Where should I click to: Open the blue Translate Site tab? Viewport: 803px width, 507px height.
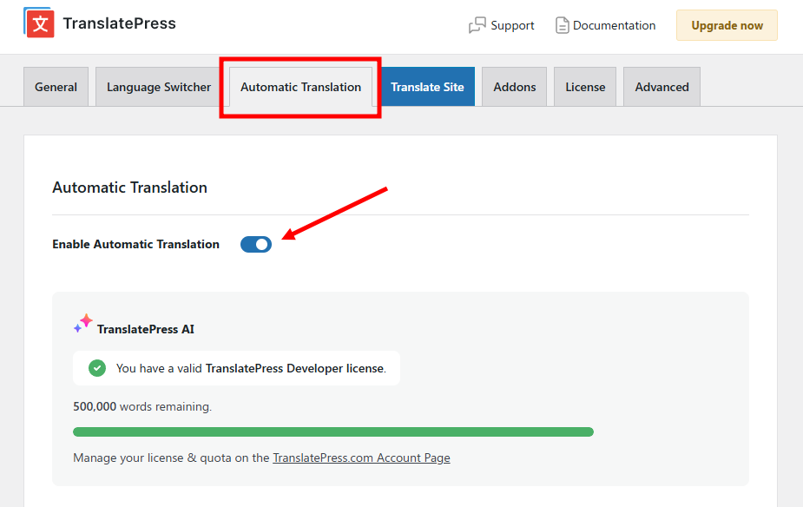click(x=427, y=87)
